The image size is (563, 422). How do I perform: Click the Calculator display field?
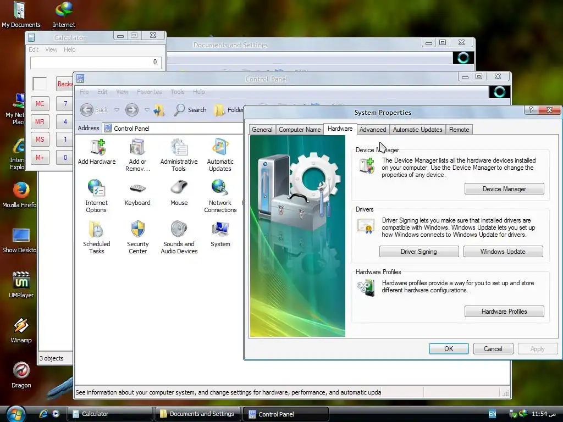point(96,62)
